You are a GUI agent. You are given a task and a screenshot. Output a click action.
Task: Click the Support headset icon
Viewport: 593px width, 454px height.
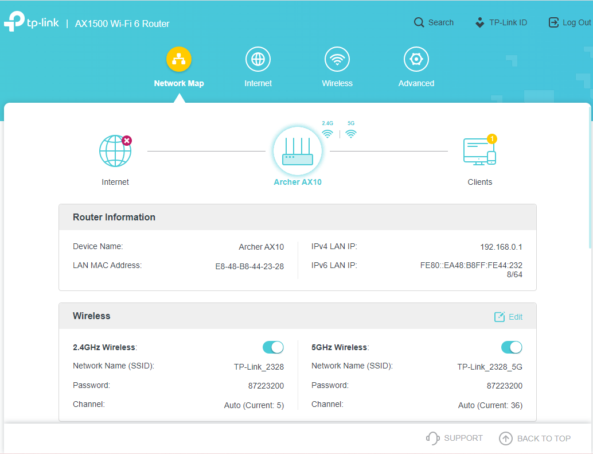pos(432,438)
